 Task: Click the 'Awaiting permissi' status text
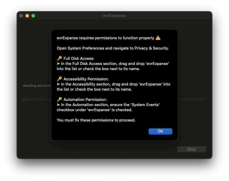[x=37, y=86]
